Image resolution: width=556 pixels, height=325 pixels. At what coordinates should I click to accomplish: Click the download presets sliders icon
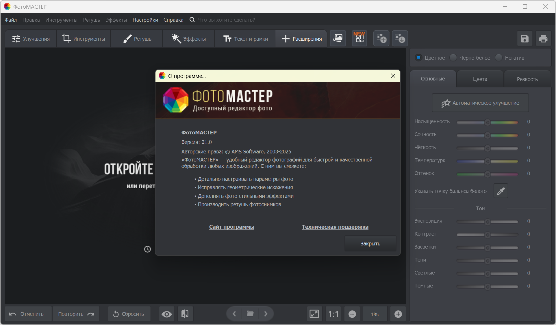click(400, 38)
